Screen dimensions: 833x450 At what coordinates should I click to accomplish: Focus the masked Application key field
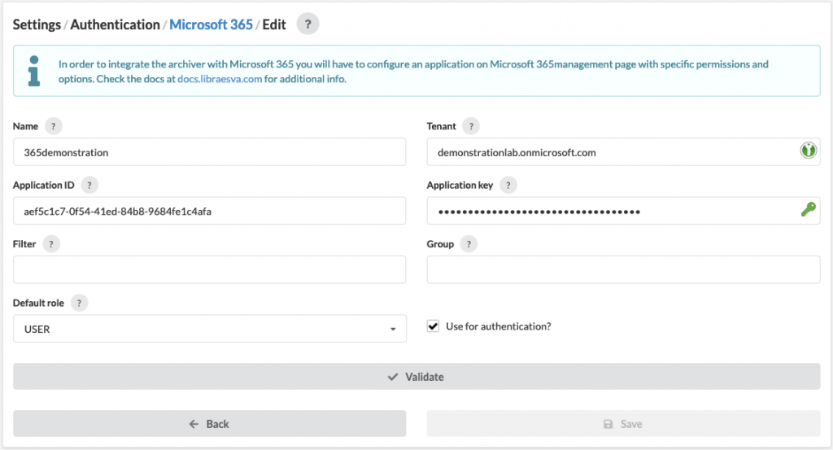pos(623,211)
